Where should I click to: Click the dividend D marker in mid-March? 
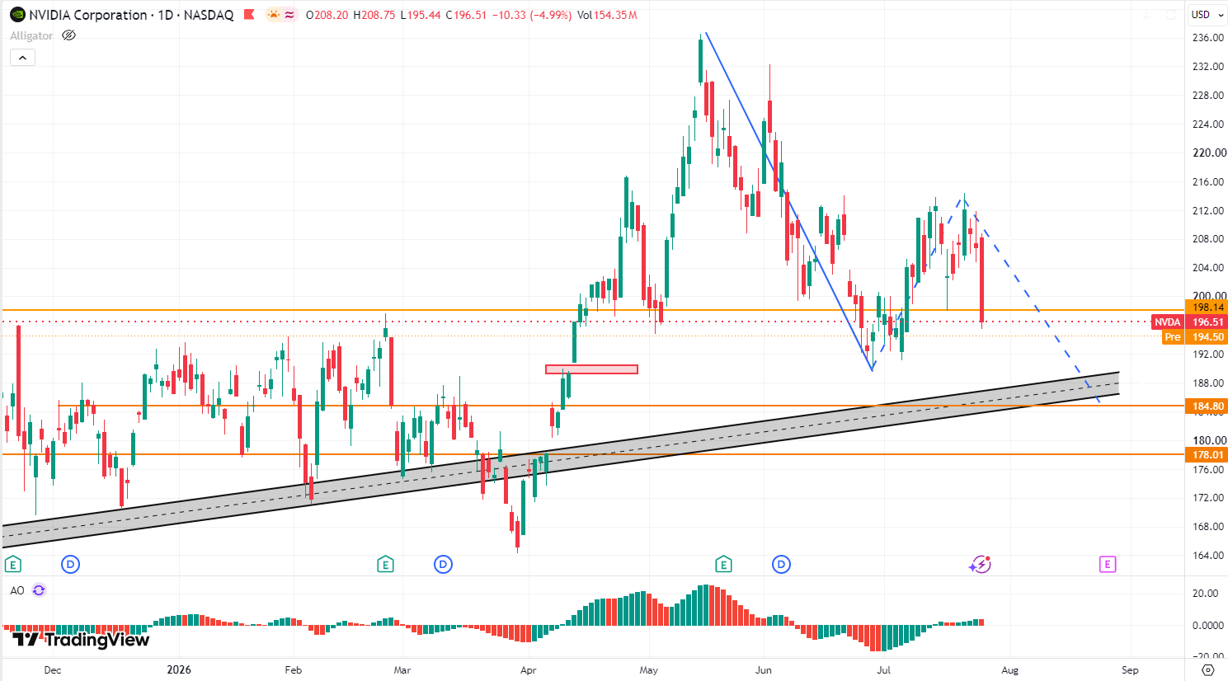tap(444, 565)
